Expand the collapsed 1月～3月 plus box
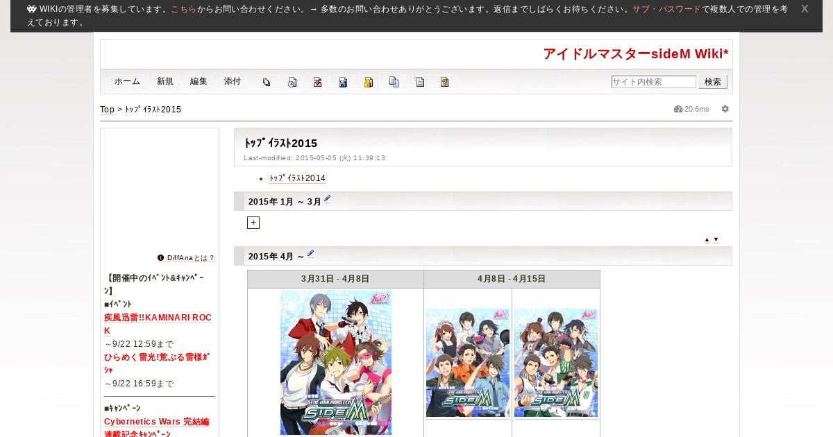 click(x=253, y=223)
